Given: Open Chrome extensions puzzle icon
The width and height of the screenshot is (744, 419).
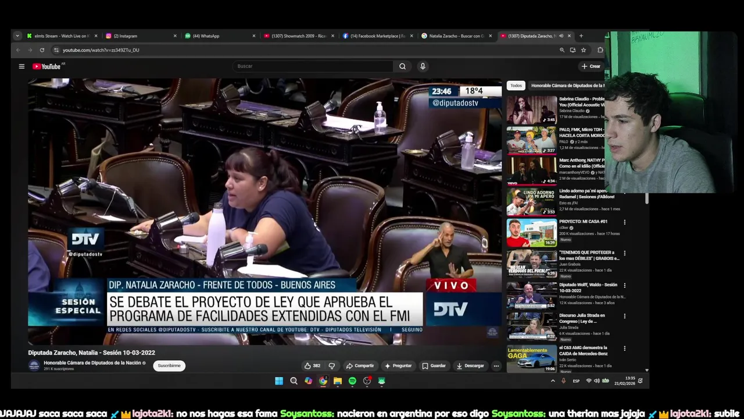Looking at the screenshot, I should click(x=600, y=50).
